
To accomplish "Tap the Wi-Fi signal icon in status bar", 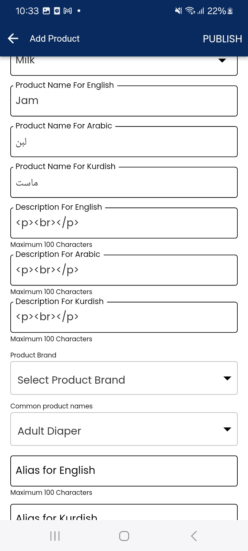I will pos(190,11).
